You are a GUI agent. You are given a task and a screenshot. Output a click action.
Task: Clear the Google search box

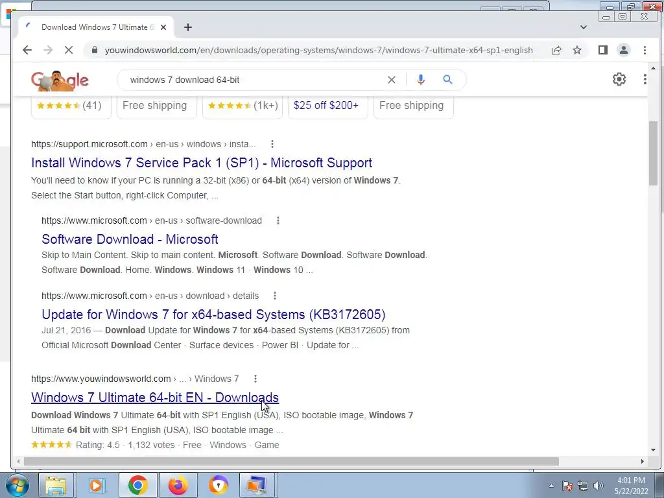click(x=392, y=80)
